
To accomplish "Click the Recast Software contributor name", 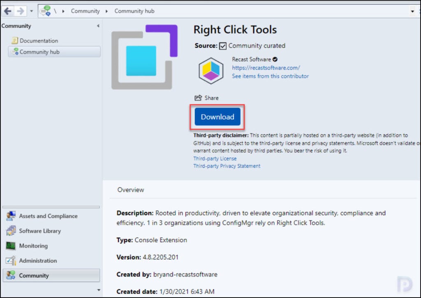I will [x=251, y=59].
